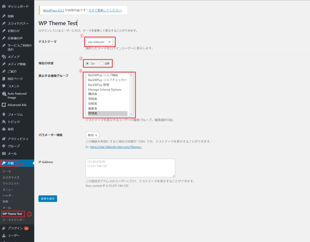Click the 固定ページ page icon
This screenshot has height=242, width=310.
pyautogui.click(x=4, y=79)
